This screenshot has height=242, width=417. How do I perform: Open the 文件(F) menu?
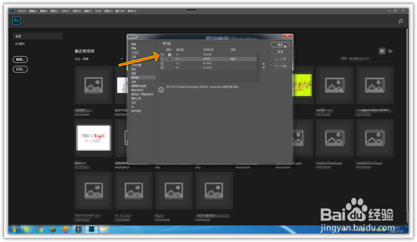pos(22,11)
